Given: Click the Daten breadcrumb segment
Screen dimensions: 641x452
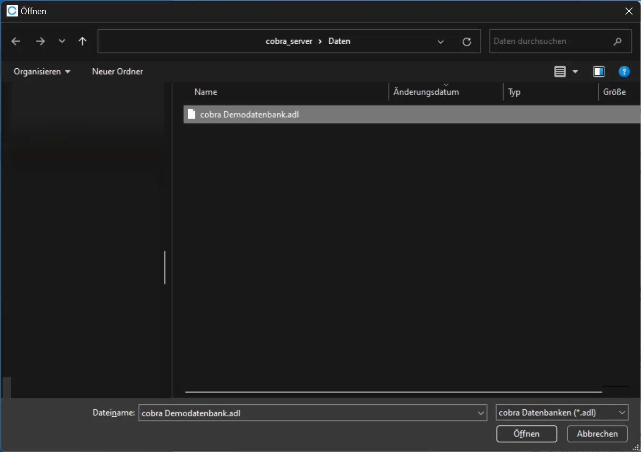Looking at the screenshot, I should coord(339,41).
